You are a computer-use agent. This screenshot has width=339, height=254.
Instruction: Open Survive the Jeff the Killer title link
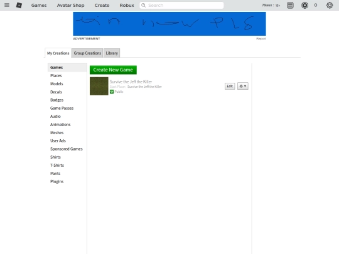point(131,82)
